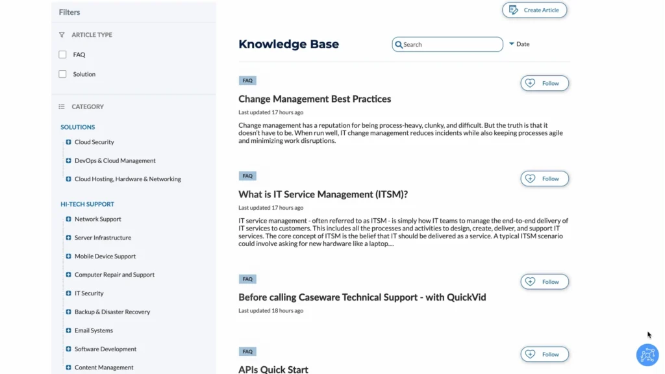Click the heart icon on Caseware article Follow

click(x=530, y=282)
